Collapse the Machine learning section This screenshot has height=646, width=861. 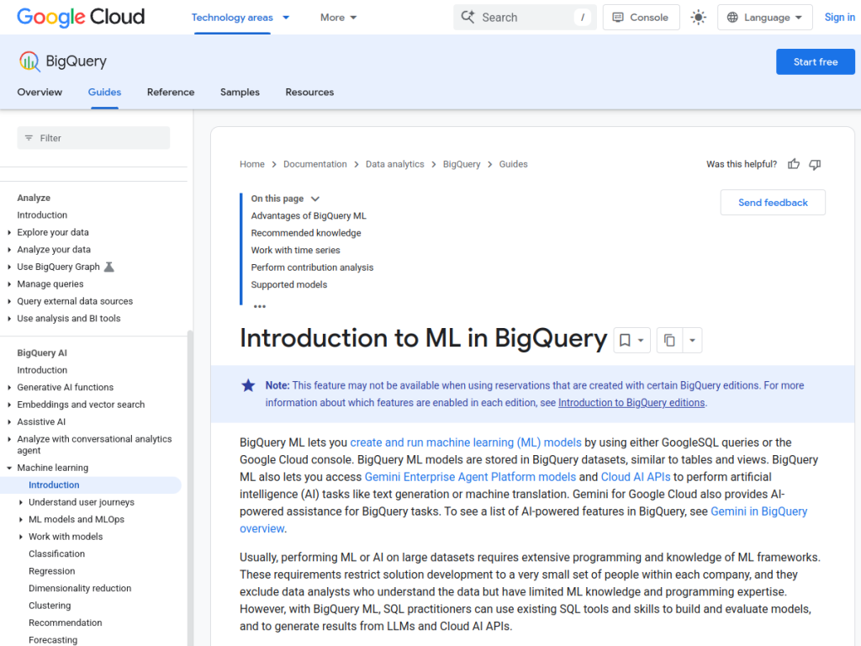pos(9,468)
